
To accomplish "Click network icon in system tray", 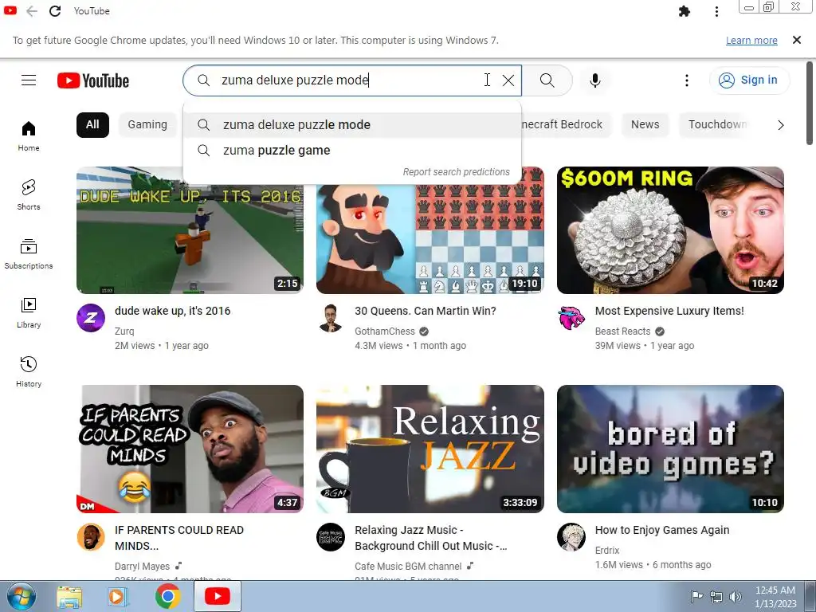I will (x=716, y=596).
